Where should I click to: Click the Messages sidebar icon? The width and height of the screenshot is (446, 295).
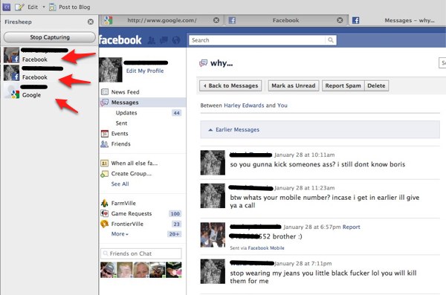tap(104, 103)
